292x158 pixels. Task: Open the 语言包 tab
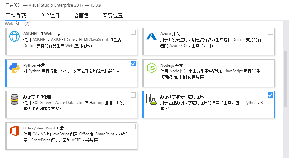point(81,15)
